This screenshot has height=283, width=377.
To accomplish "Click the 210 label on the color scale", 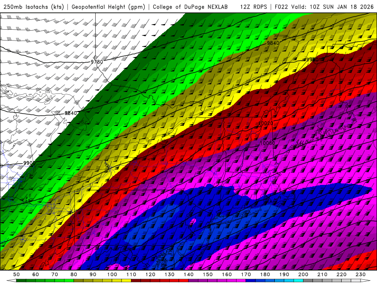I will 322,275.
